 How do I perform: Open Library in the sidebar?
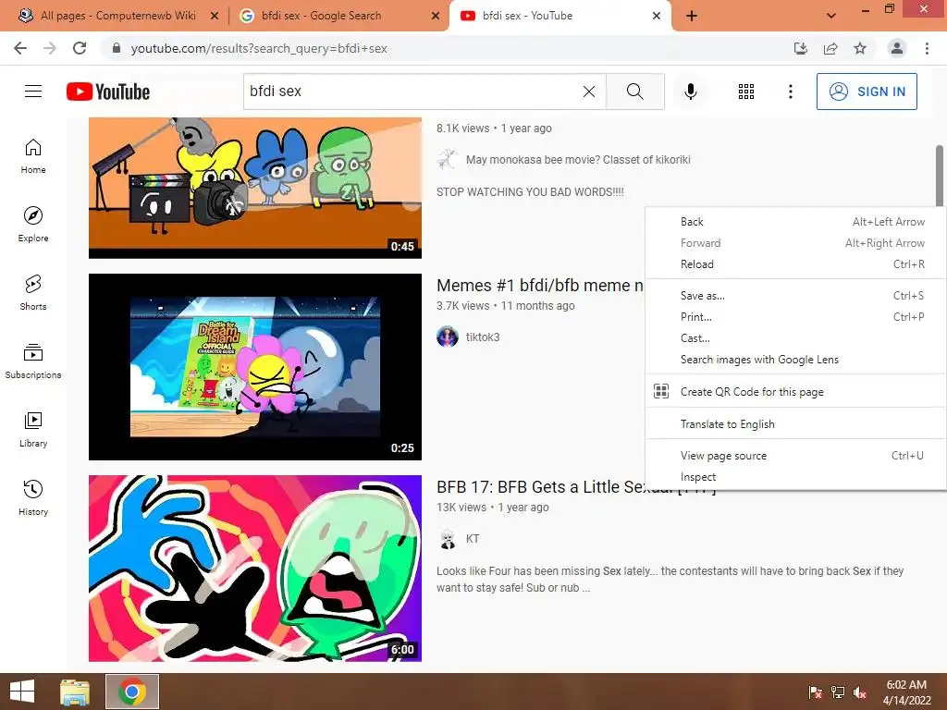[x=33, y=429]
